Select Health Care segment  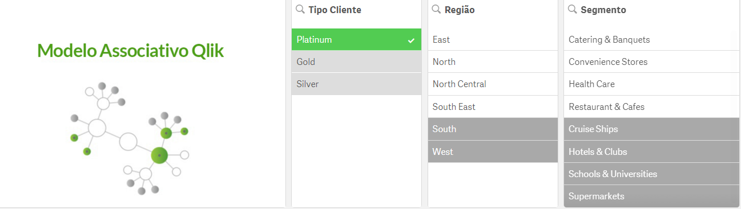[x=651, y=84]
